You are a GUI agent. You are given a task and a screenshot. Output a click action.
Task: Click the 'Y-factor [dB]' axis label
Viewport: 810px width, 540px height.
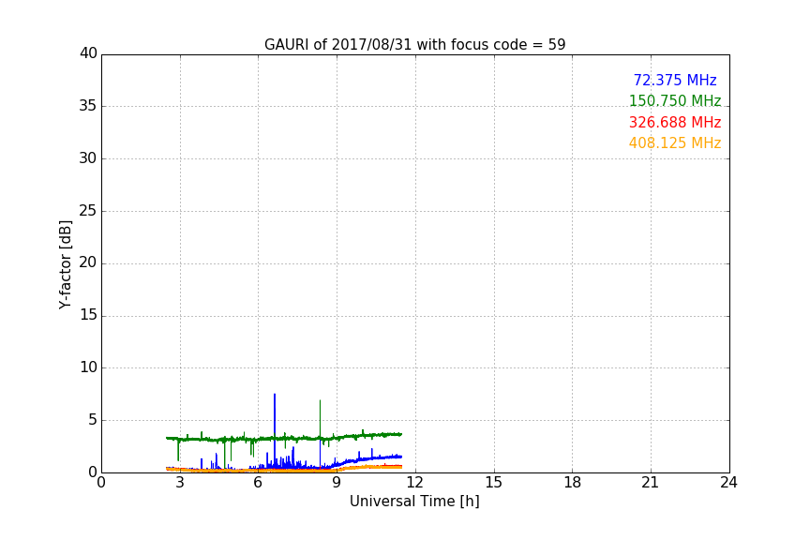pyautogui.click(x=65, y=264)
